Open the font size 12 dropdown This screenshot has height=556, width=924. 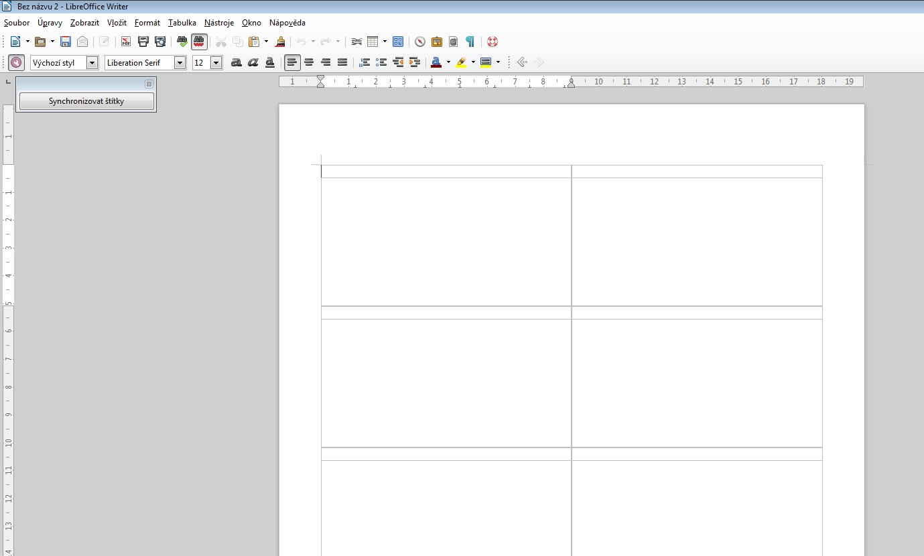[216, 63]
